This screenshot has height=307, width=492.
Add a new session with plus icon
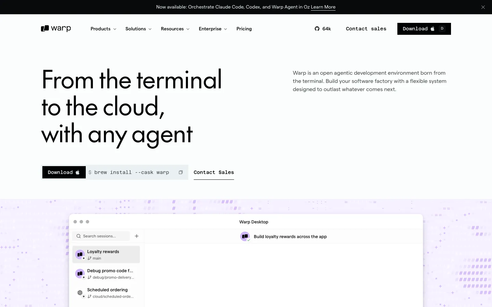137,236
